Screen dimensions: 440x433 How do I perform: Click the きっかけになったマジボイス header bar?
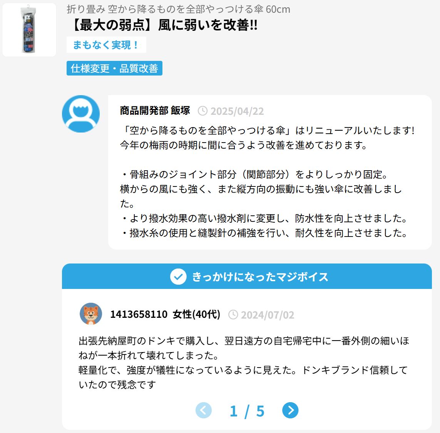(x=247, y=276)
